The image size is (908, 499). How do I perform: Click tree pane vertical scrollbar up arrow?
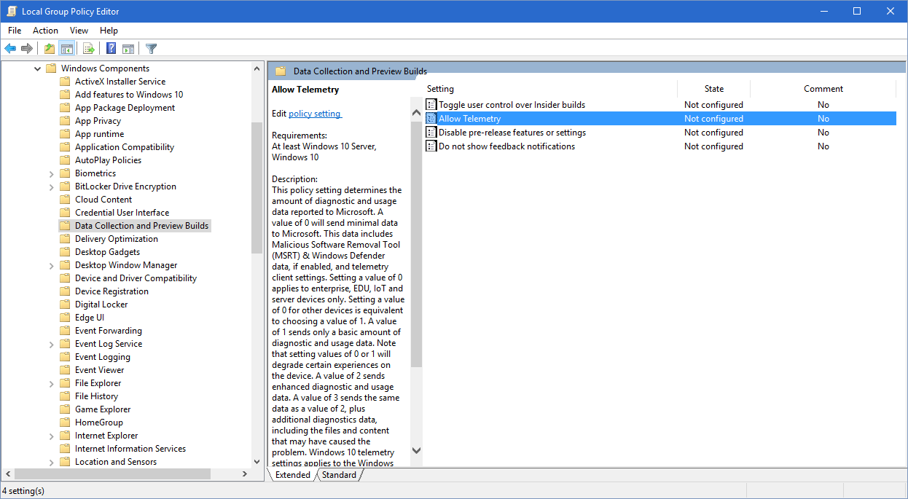pos(257,68)
